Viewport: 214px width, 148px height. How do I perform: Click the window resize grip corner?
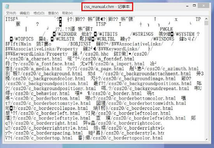[x=206, y=139]
